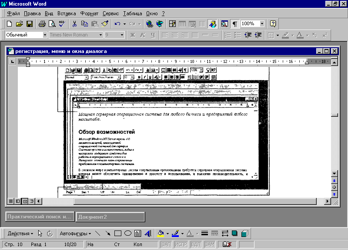Insert a hyperlink with the globe-chain icon
This screenshot has width=348, height=250.
coord(150,24)
